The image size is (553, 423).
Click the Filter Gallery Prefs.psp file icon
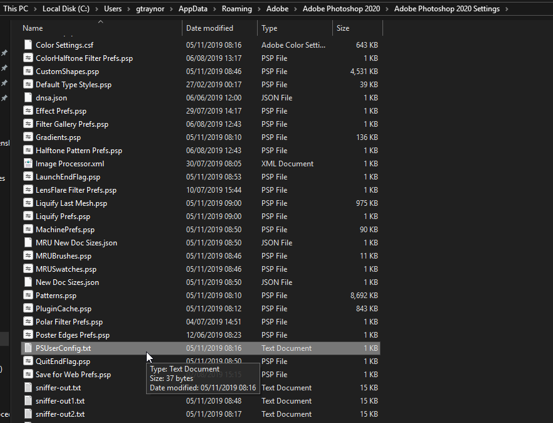(x=28, y=124)
